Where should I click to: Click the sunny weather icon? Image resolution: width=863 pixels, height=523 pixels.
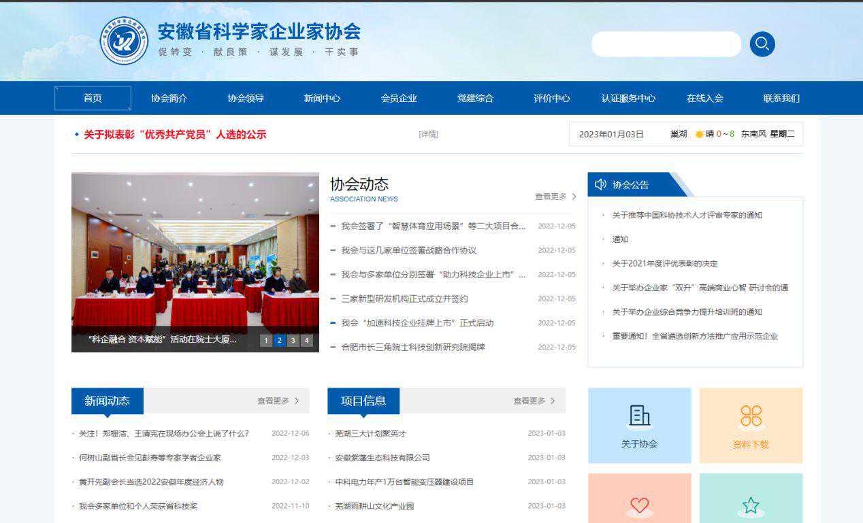[699, 134]
